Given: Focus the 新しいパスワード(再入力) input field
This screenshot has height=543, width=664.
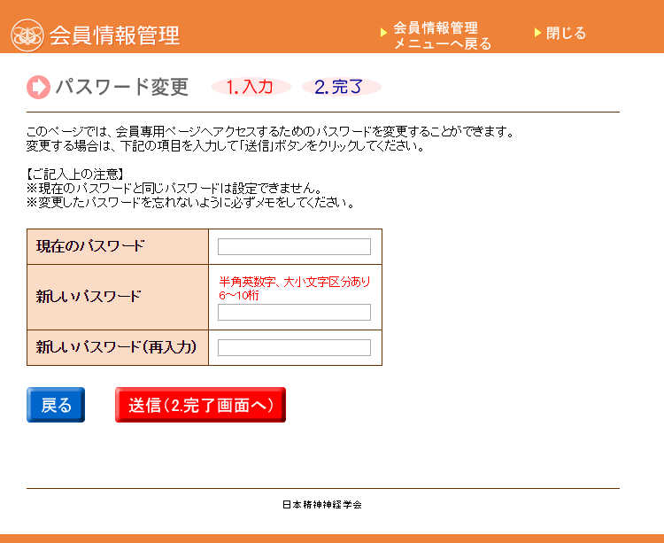Looking at the screenshot, I should pos(294,348).
